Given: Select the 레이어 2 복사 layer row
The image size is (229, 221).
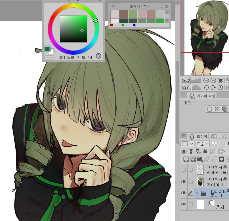Looking at the screenshot, I should pyautogui.click(x=211, y=170).
